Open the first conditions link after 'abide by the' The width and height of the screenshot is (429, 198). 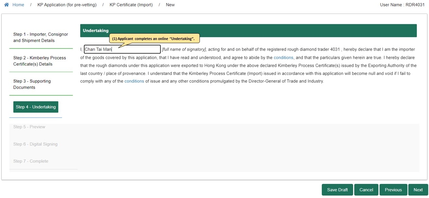click(283, 57)
